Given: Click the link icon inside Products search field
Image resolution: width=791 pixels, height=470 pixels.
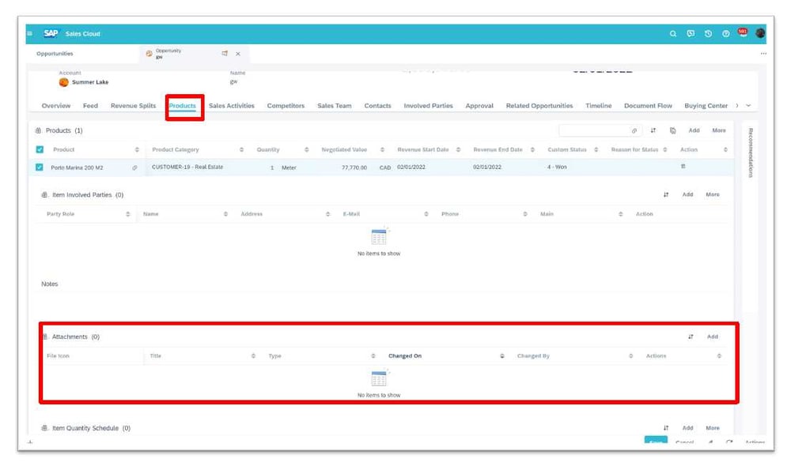Looking at the screenshot, I should 634,131.
